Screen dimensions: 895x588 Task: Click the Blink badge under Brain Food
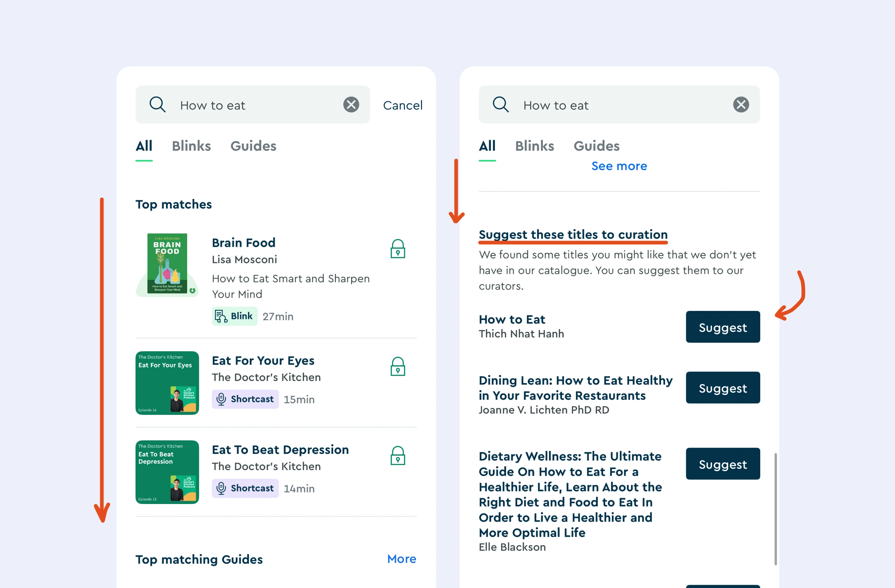point(234,316)
